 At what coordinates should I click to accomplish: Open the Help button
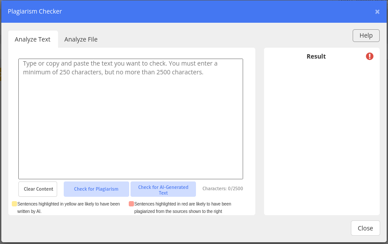(x=366, y=36)
